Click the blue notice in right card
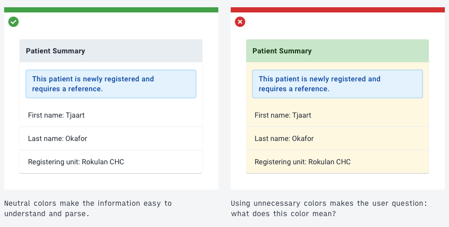Image resolution: width=449 pixels, height=227 pixels. point(337,84)
